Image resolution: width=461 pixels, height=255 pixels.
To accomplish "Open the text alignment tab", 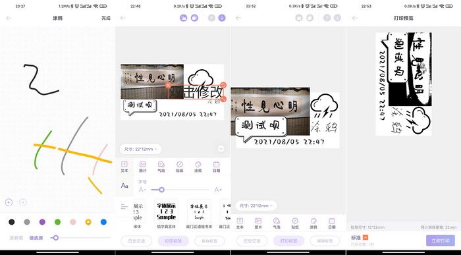I will click(124, 207).
